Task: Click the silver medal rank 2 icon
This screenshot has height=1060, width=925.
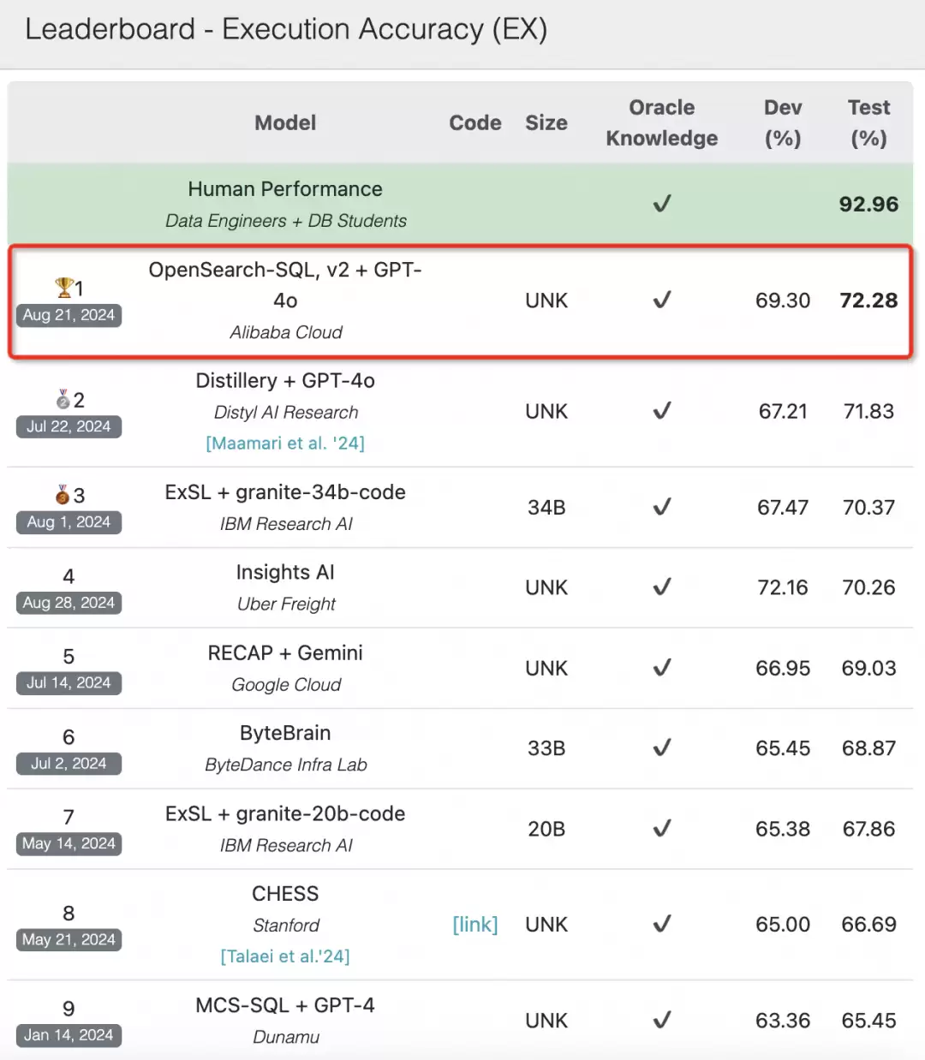Action: click(63, 399)
